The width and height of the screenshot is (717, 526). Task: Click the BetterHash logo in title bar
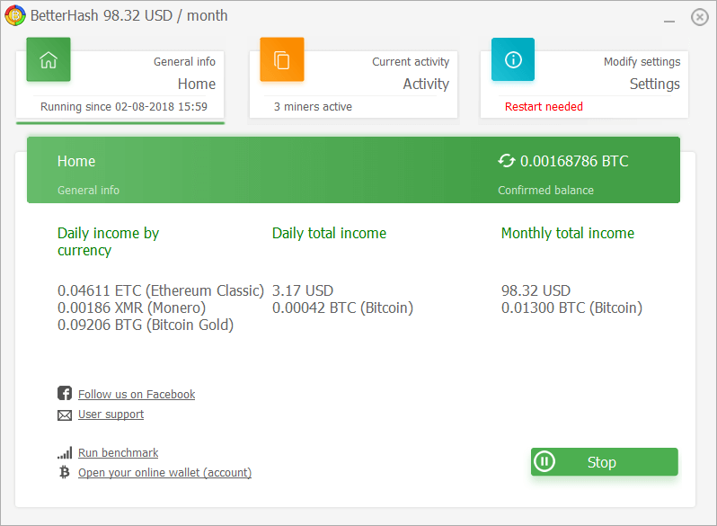pyautogui.click(x=15, y=15)
